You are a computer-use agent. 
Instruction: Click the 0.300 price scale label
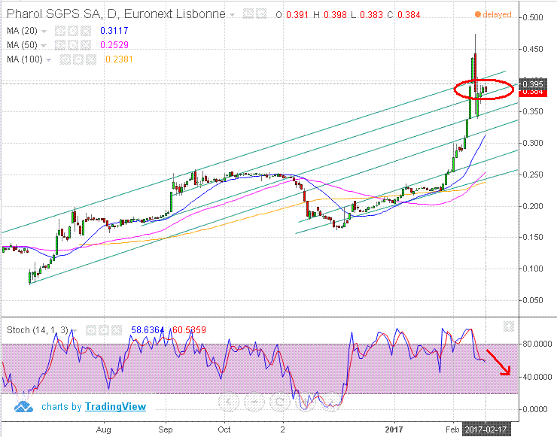[533, 143]
